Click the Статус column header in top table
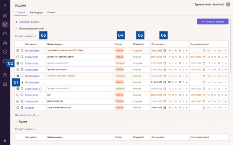Screen dimensions: 233x145 pos(119,44)
